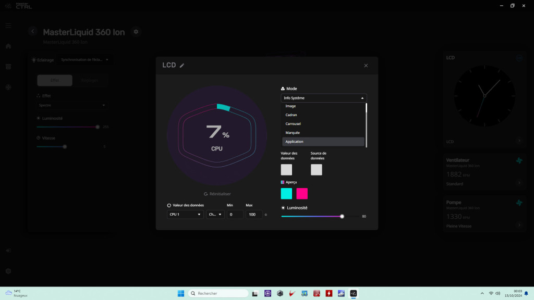This screenshot has height=300, width=534.
Task: Open Task View on the taskbar
Action: (255, 293)
